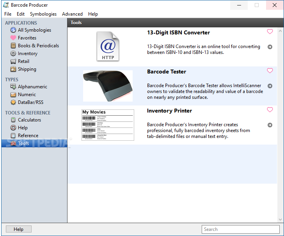Open Inventory Printer via arrow icon
The width and height of the screenshot is (284, 236).
tap(270, 125)
